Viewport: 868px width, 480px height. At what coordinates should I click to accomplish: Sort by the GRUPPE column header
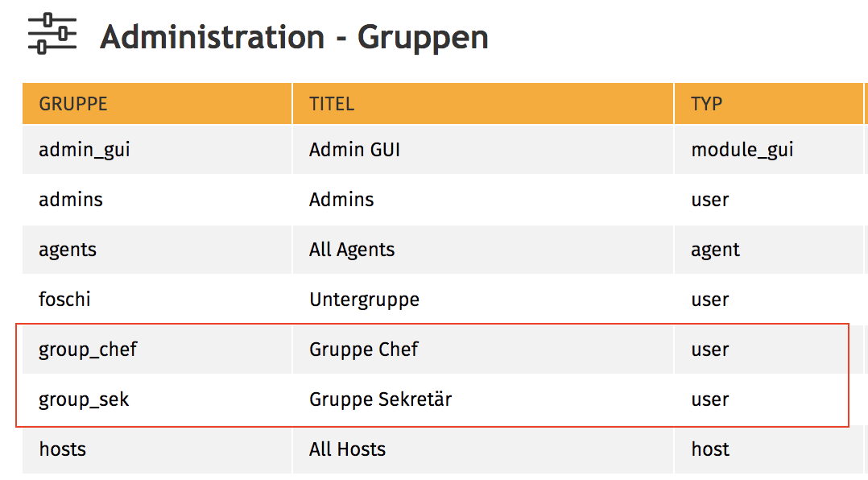click(73, 104)
